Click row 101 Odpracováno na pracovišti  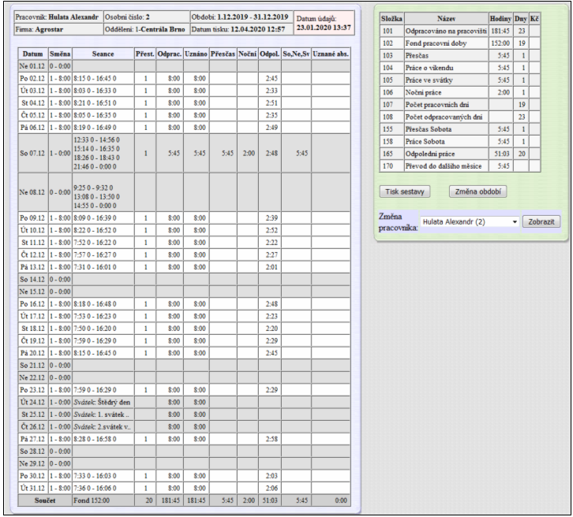[460, 31]
